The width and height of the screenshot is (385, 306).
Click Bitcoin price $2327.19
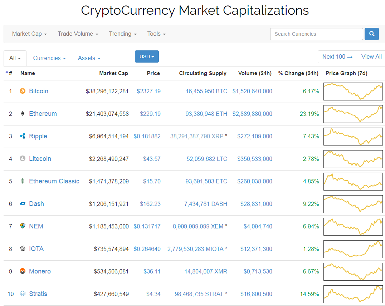coord(148,91)
